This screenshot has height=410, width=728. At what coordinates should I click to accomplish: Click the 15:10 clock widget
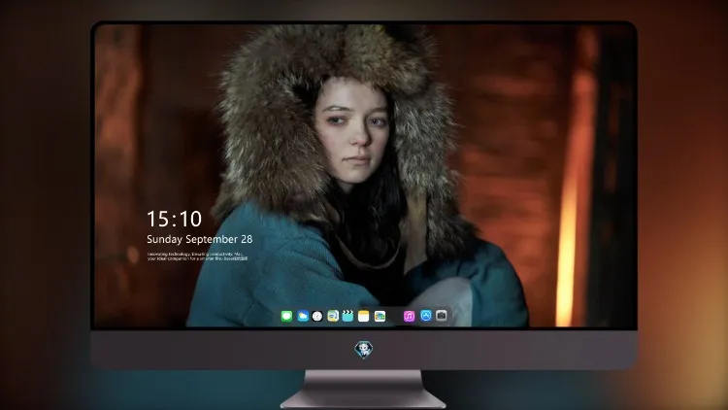click(174, 219)
